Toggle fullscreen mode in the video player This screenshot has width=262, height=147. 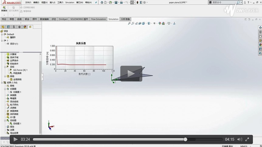click(247, 139)
